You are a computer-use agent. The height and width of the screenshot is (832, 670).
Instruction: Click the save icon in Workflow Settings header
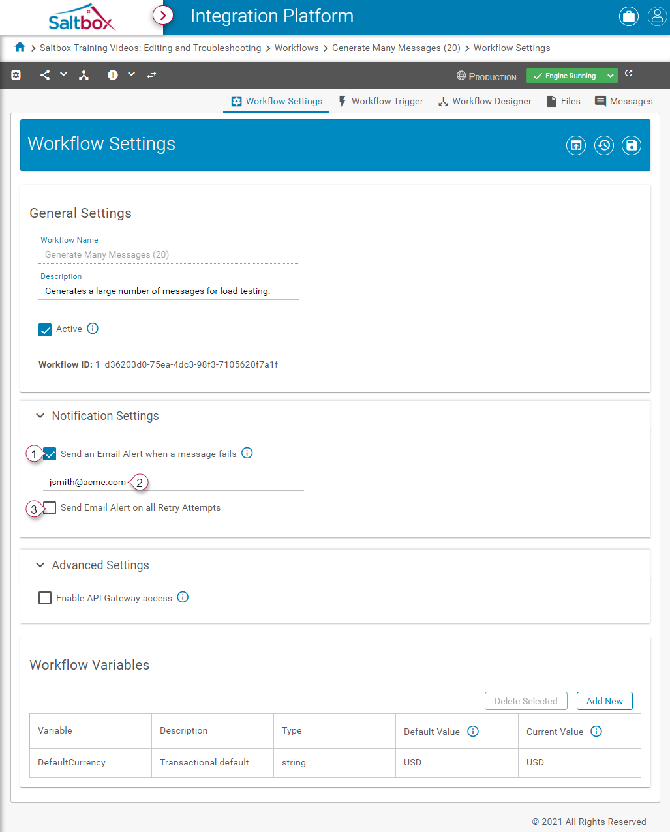(632, 145)
